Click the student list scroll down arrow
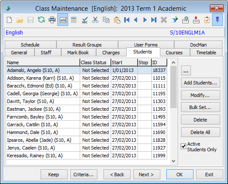 [x=173, y=161]
